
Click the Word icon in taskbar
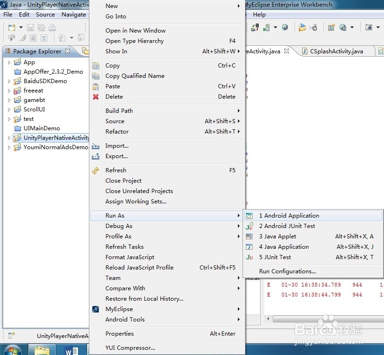coord(72,350)
